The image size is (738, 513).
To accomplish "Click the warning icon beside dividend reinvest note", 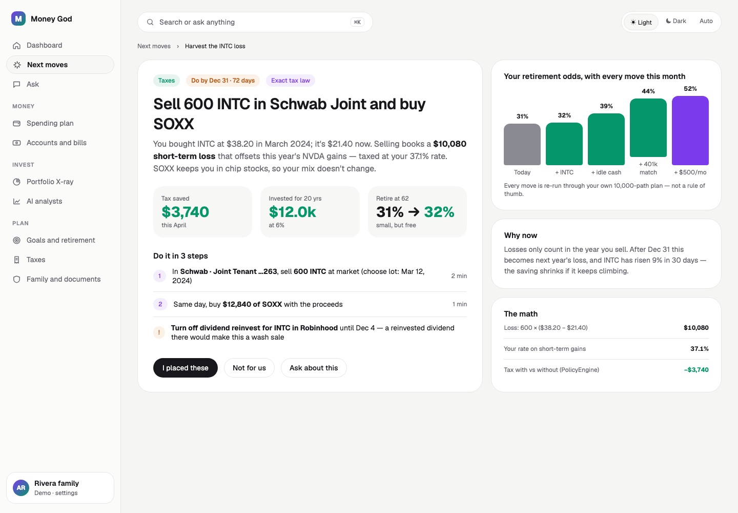I will click(159, 332).
